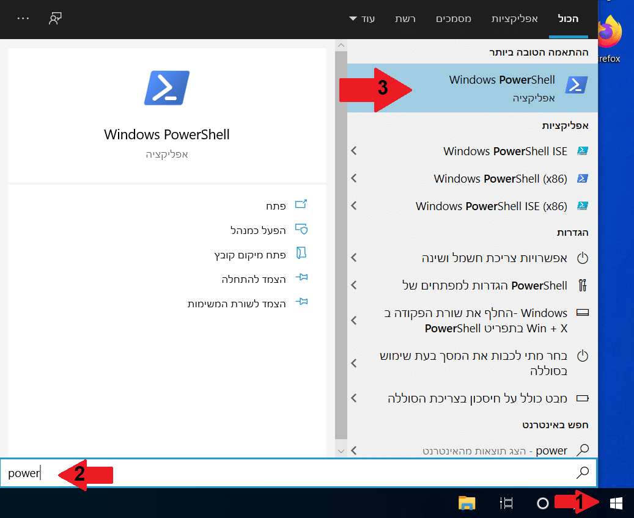Open the feedback person icon in header
Viewport: 634px width, 518px height.
coord(56,18)
